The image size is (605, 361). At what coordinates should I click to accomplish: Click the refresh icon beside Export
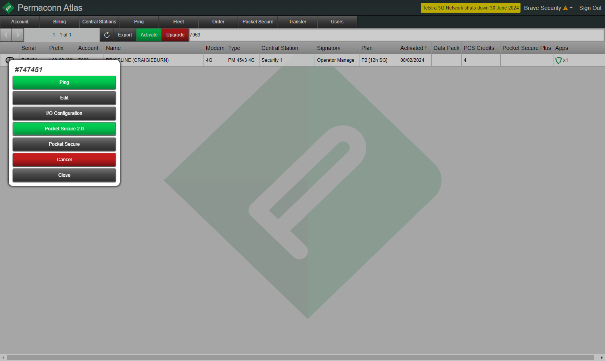coord(107,35)
